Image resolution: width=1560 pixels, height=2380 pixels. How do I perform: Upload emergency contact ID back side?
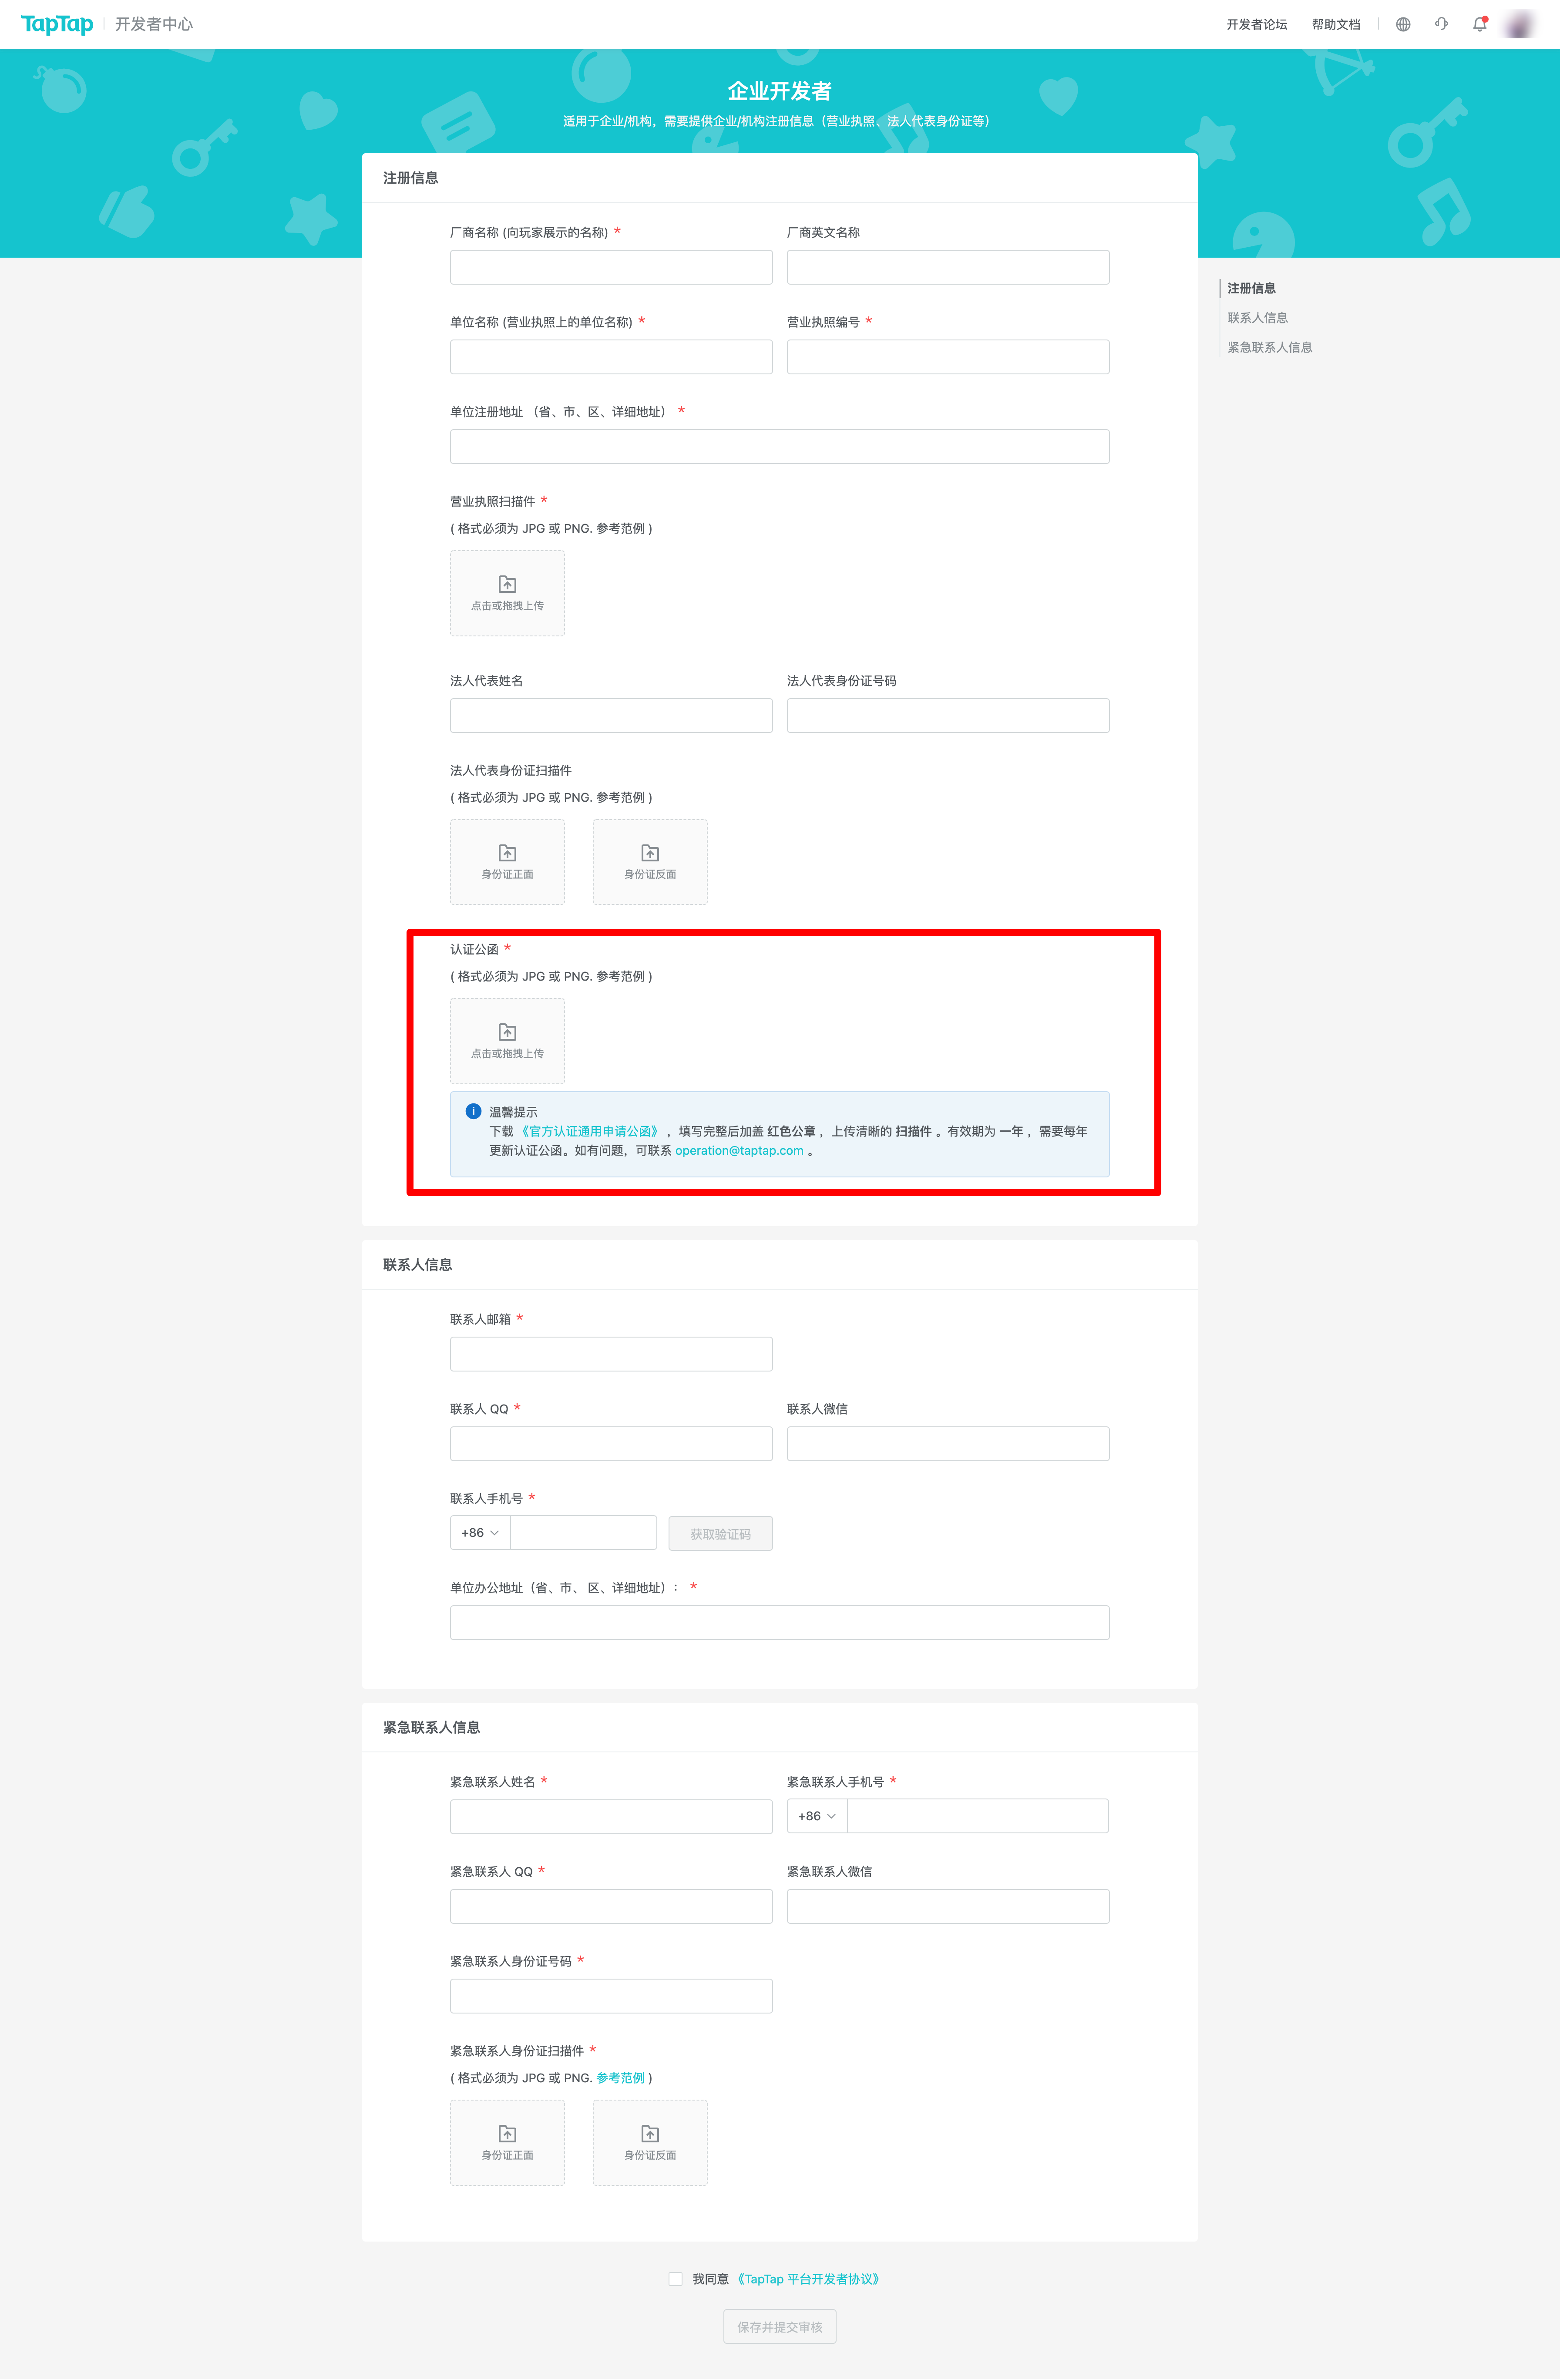tap(650, 2142)
